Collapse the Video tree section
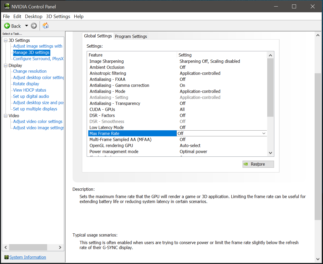The width and height of the screenshot is (323, 264). [x=5, y=116]
